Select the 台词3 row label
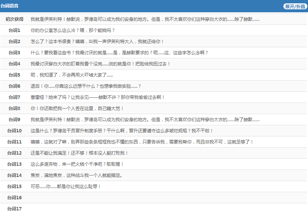Image resolution: width=308 pixels, height=213 pixels. point(14,52)
